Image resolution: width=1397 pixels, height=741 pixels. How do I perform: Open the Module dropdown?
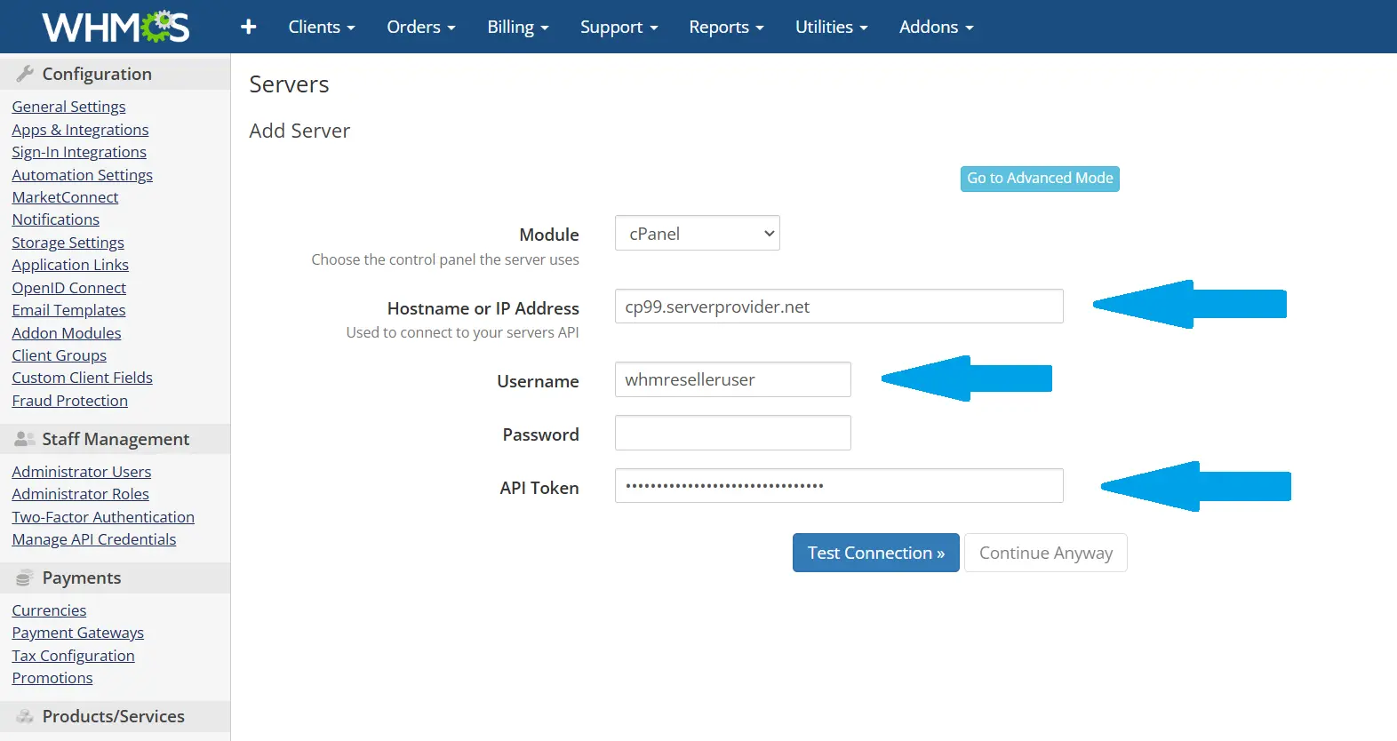tap(697, 234)
